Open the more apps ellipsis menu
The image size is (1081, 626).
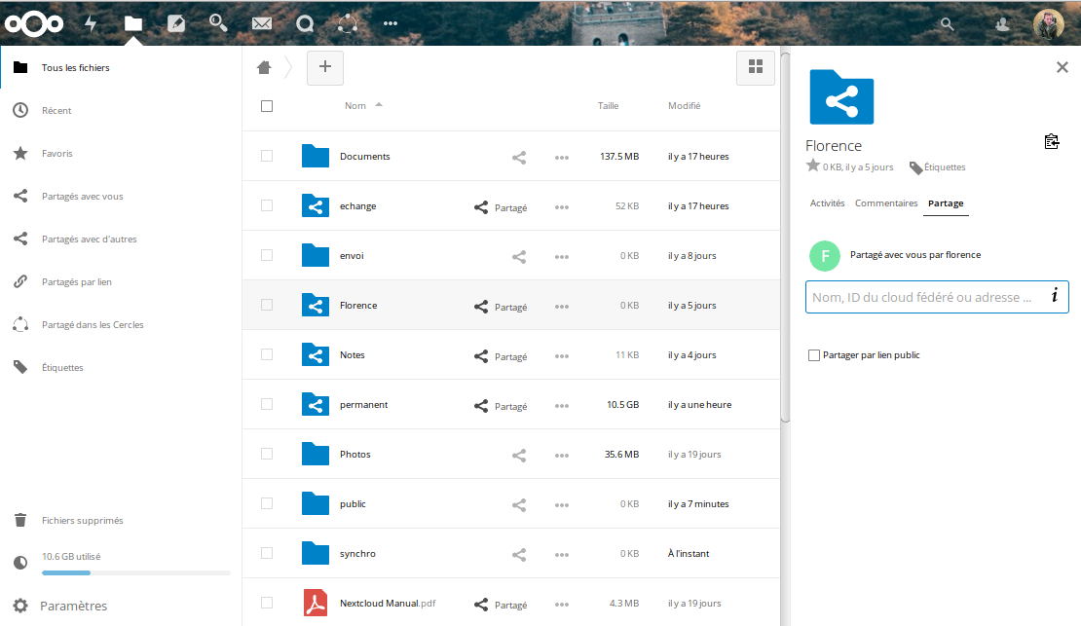(x=391, y=23)
